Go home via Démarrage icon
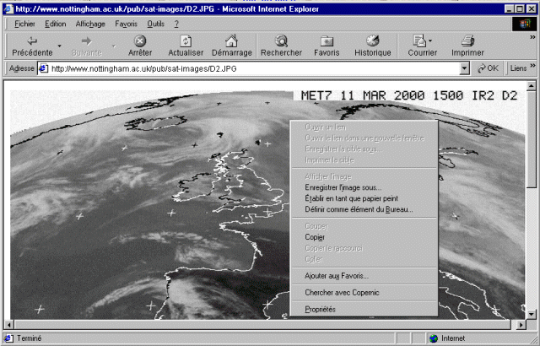The height and width of the screenshot is (346, 540). click(x=231, y=41)
